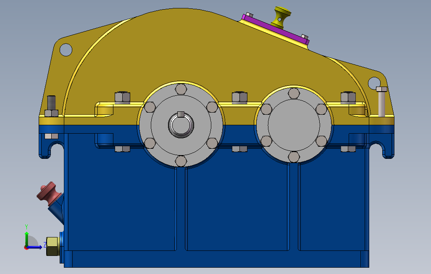
Task: Pick the yellow breather knob on top
Action: coord(281,18)
